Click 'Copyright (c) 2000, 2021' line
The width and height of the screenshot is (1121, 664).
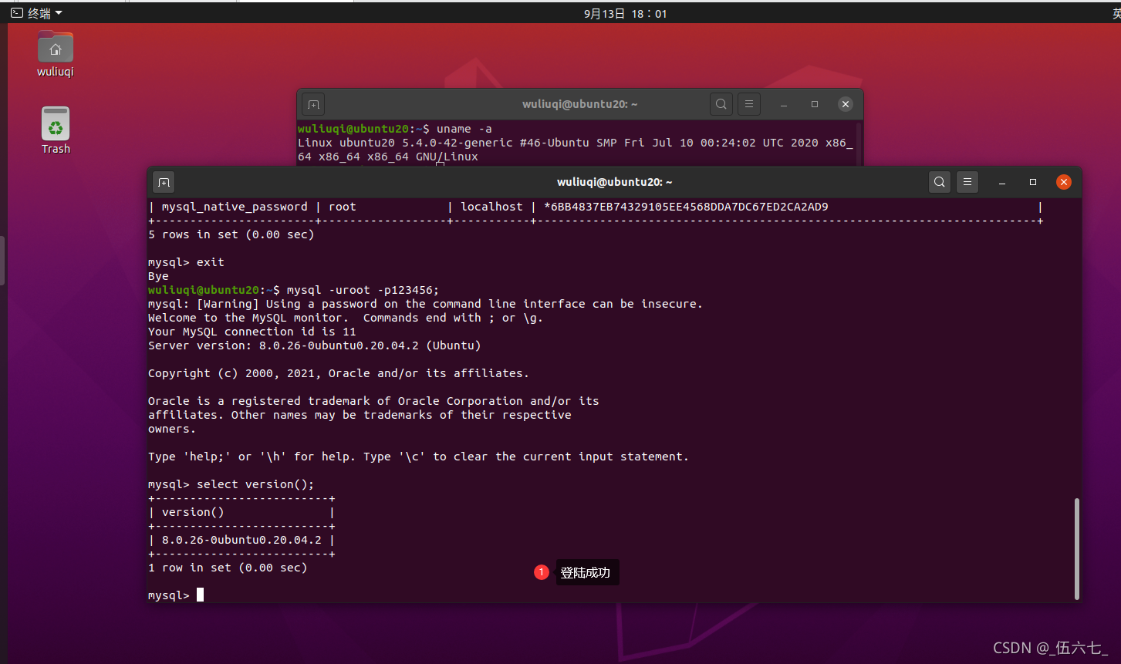339,373
